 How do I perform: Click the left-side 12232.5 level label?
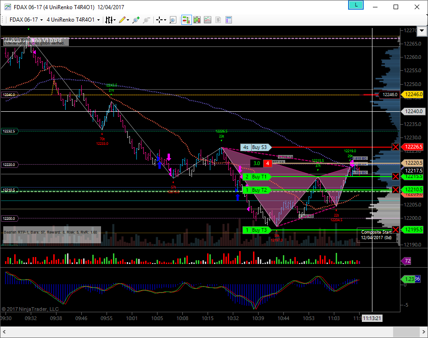click(10, 131)
